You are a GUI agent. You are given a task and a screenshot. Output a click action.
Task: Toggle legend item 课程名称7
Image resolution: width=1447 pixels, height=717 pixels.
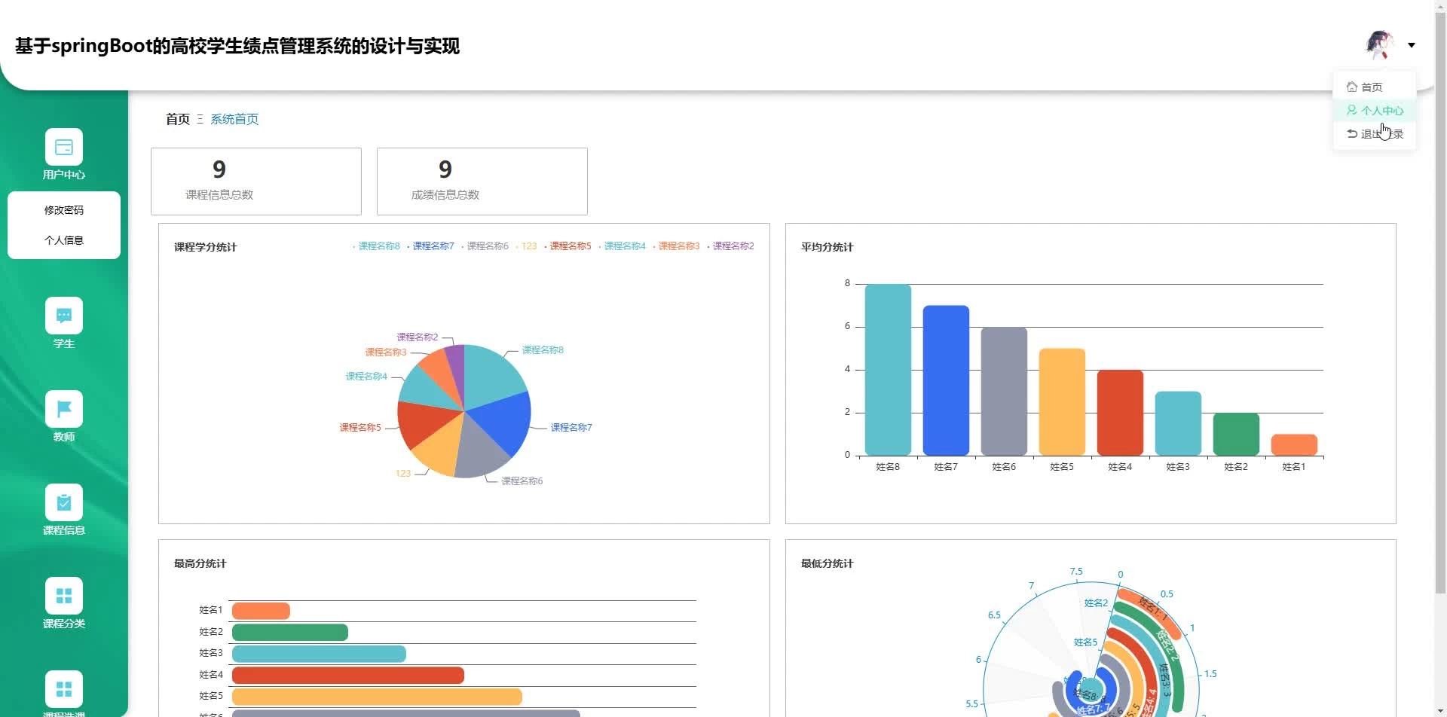coord(430,246)
